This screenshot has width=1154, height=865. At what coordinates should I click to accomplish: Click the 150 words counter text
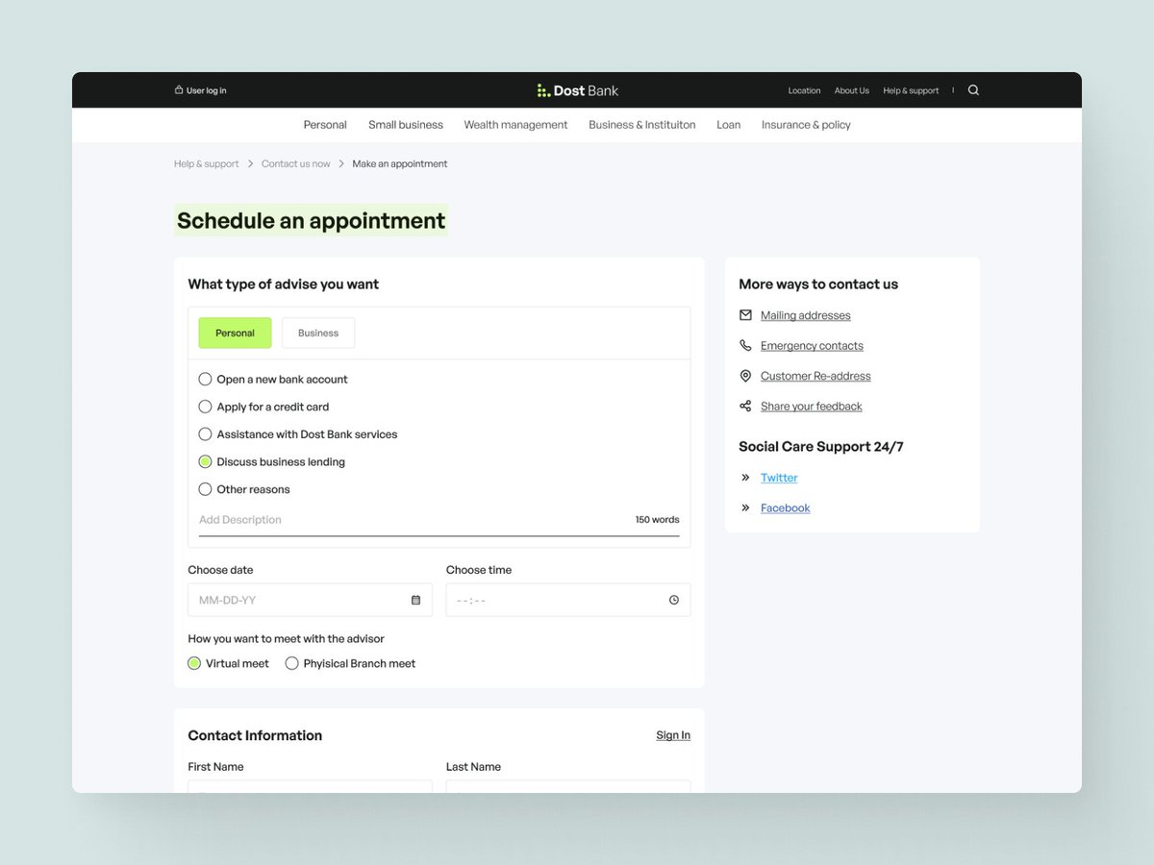point(657,520)
